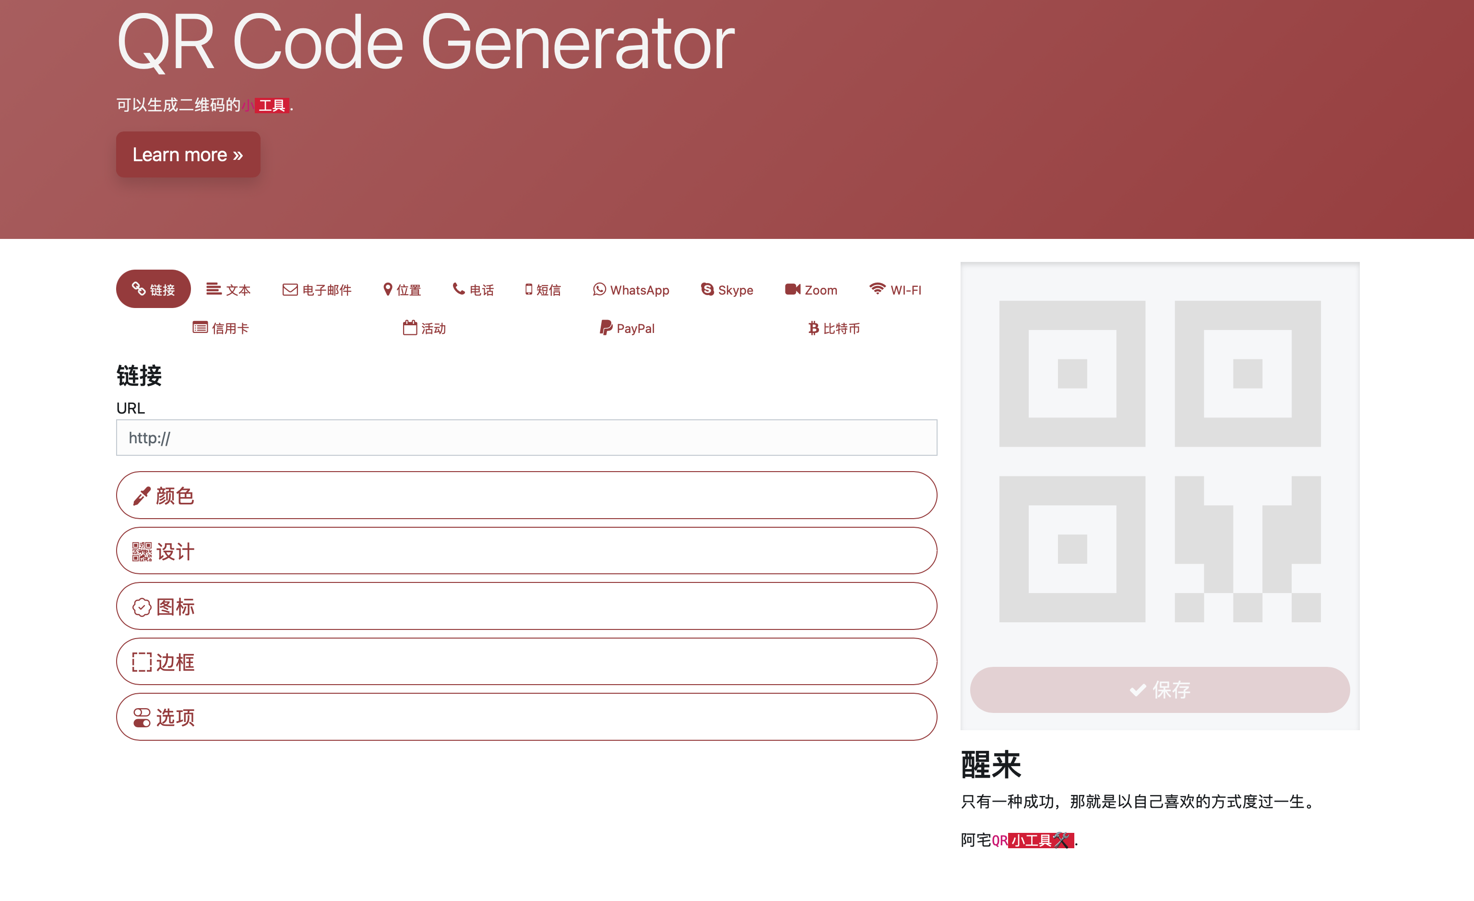Click the 链接 section heading
The image size is (1474, 901).
139,376
